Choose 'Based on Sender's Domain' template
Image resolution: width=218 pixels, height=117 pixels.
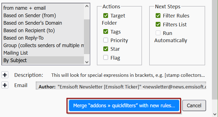point(32,23)
